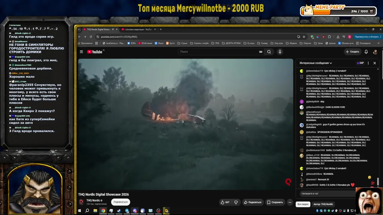Open the live chat options menu

pos(368,63)
